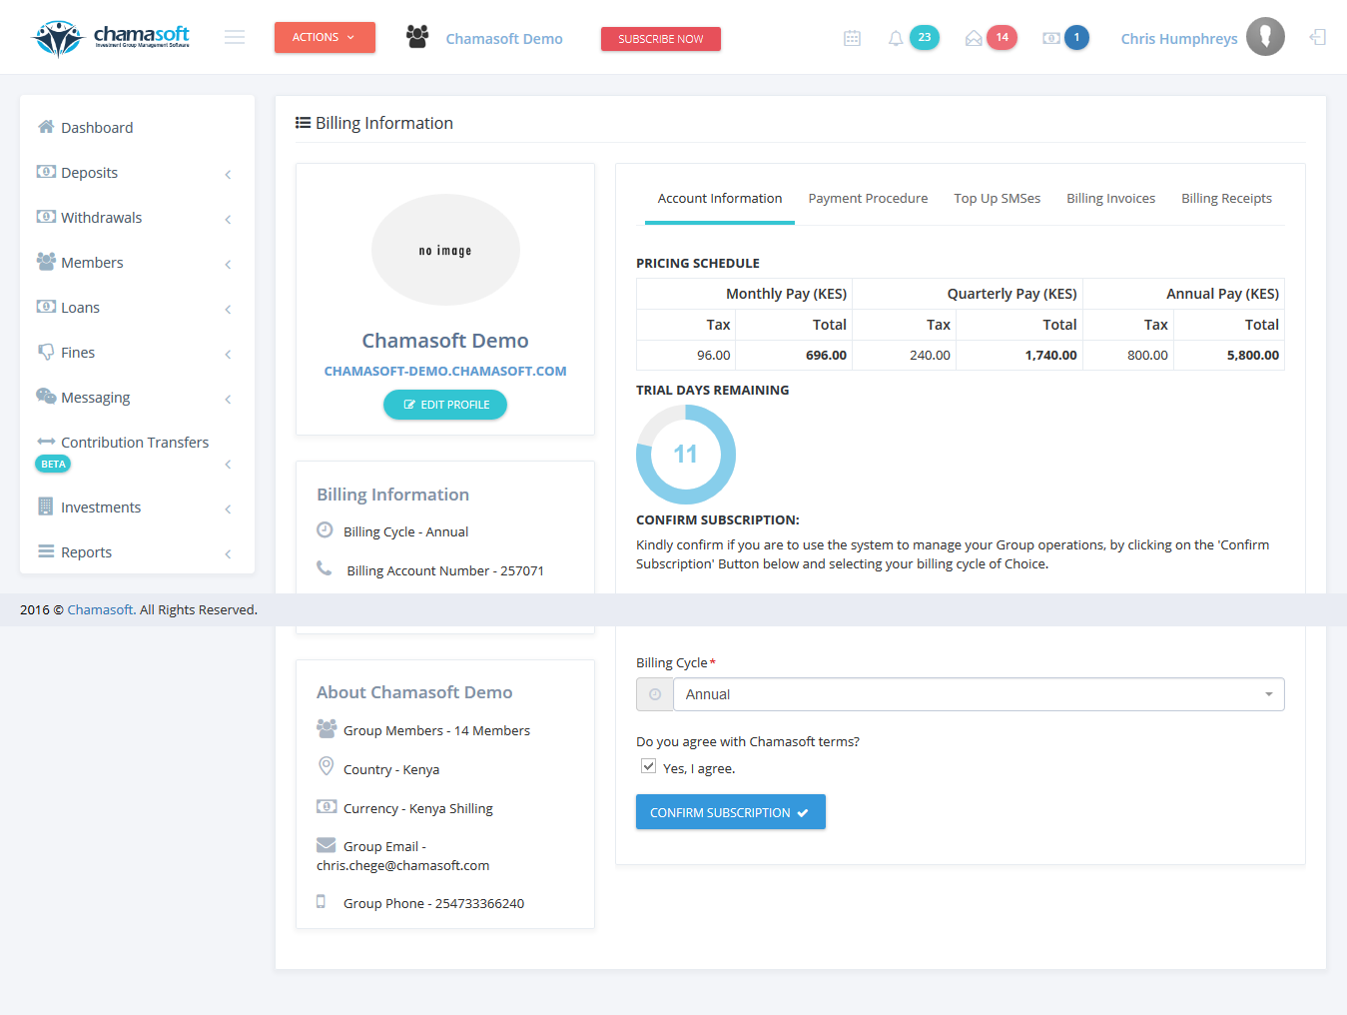Click the Messaging chat icon
Viewport: 1347px width, 1015px height.
(x=46, y=397)
